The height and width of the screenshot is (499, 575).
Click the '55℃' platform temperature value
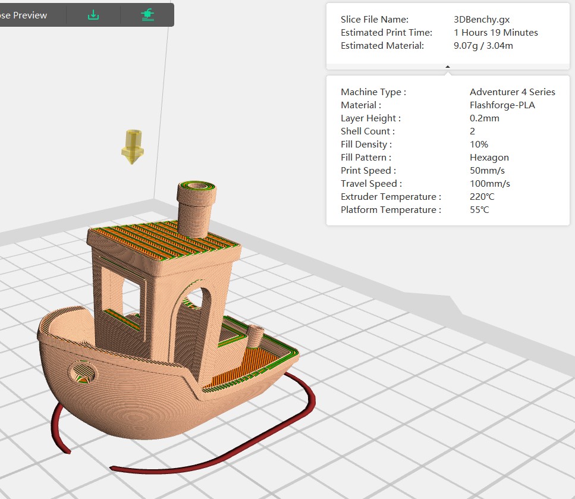coord(479,210)
